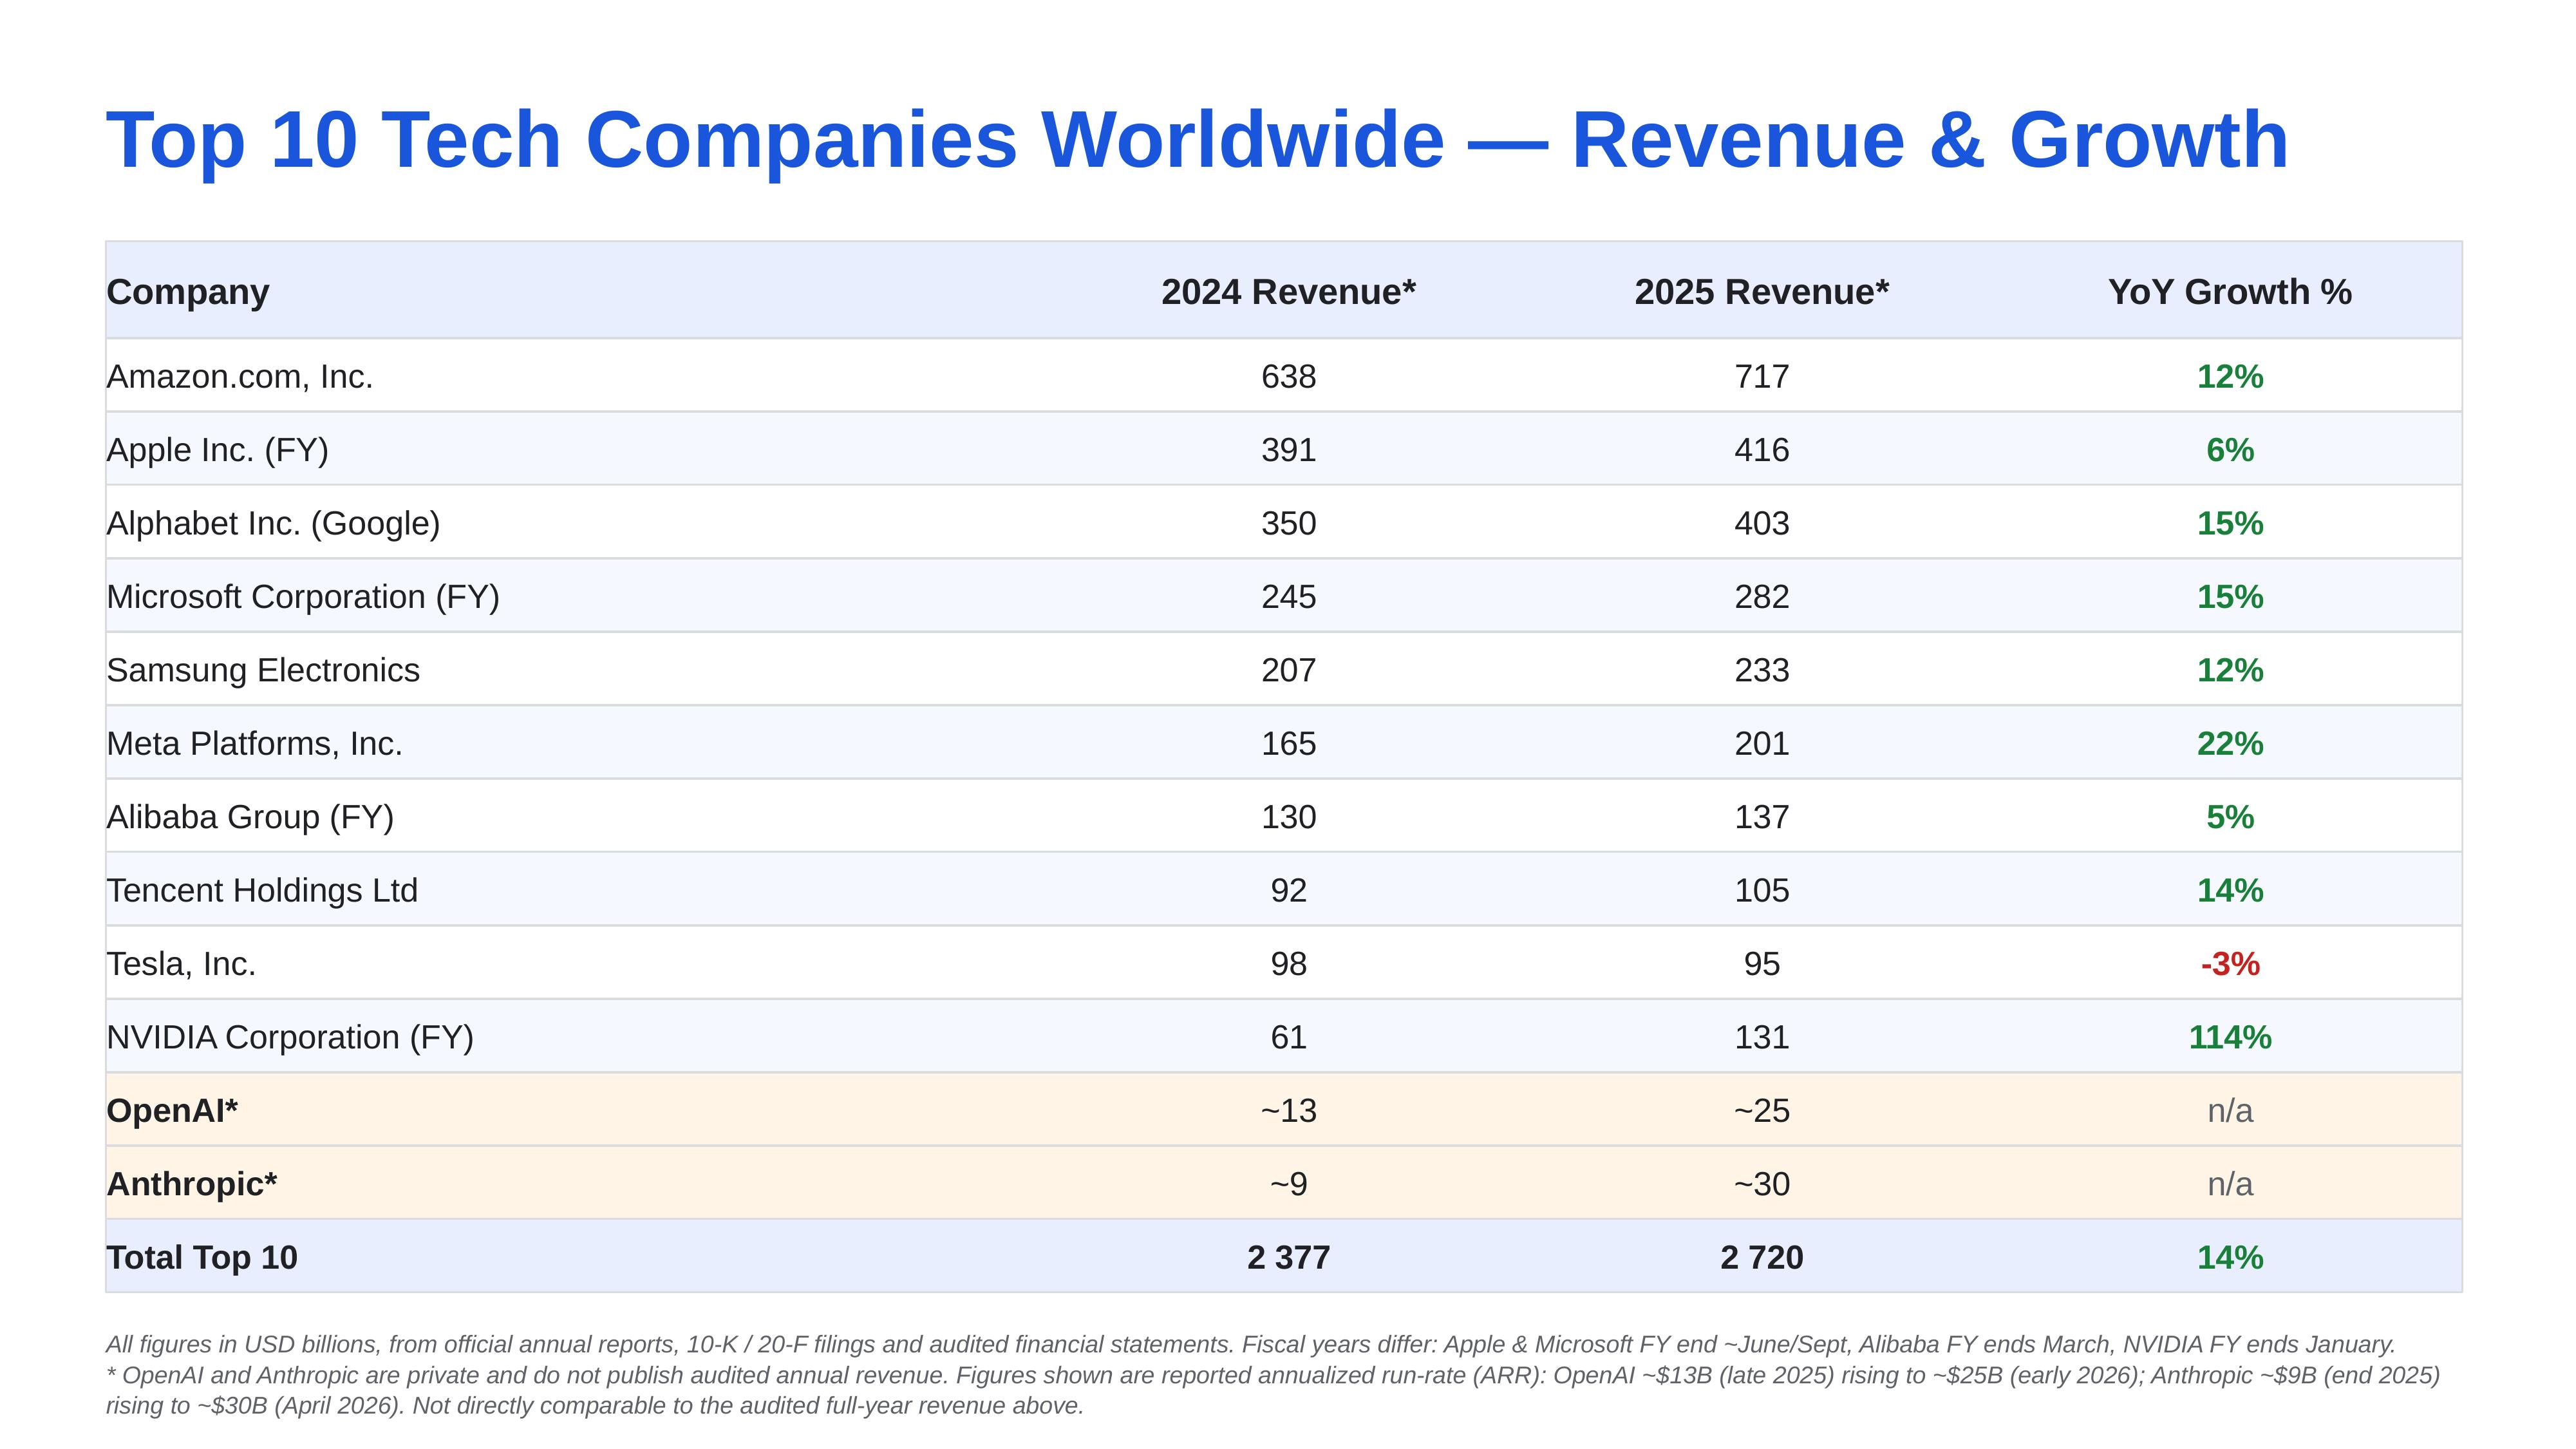The width and height of the screenshot is (2576, 1449).
Task: Click the 'Amazon.com, Inc.' company name
Action: tap(240, 377)
